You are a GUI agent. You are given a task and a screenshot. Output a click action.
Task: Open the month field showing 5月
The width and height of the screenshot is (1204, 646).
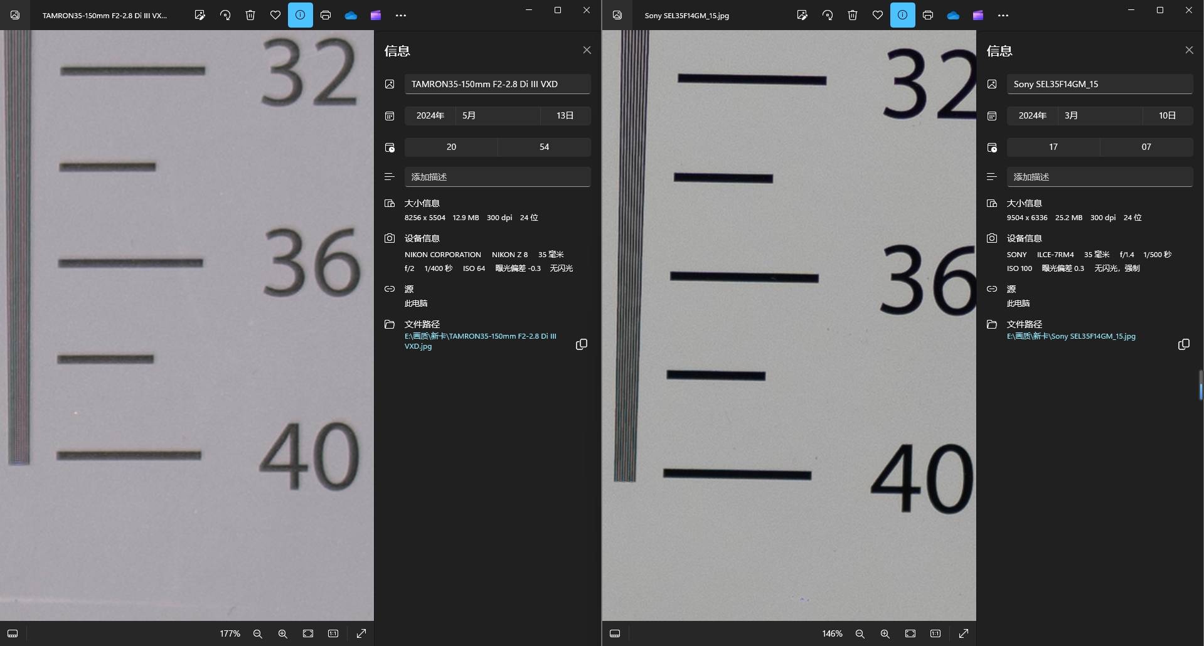click(x=497, y=115)
